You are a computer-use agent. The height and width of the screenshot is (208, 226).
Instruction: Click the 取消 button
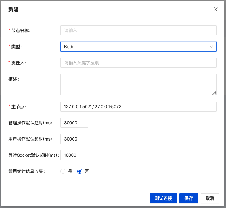210,198
